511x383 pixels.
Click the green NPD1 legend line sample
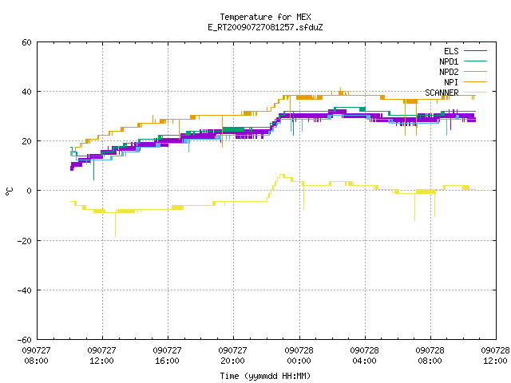click(475, 61)
